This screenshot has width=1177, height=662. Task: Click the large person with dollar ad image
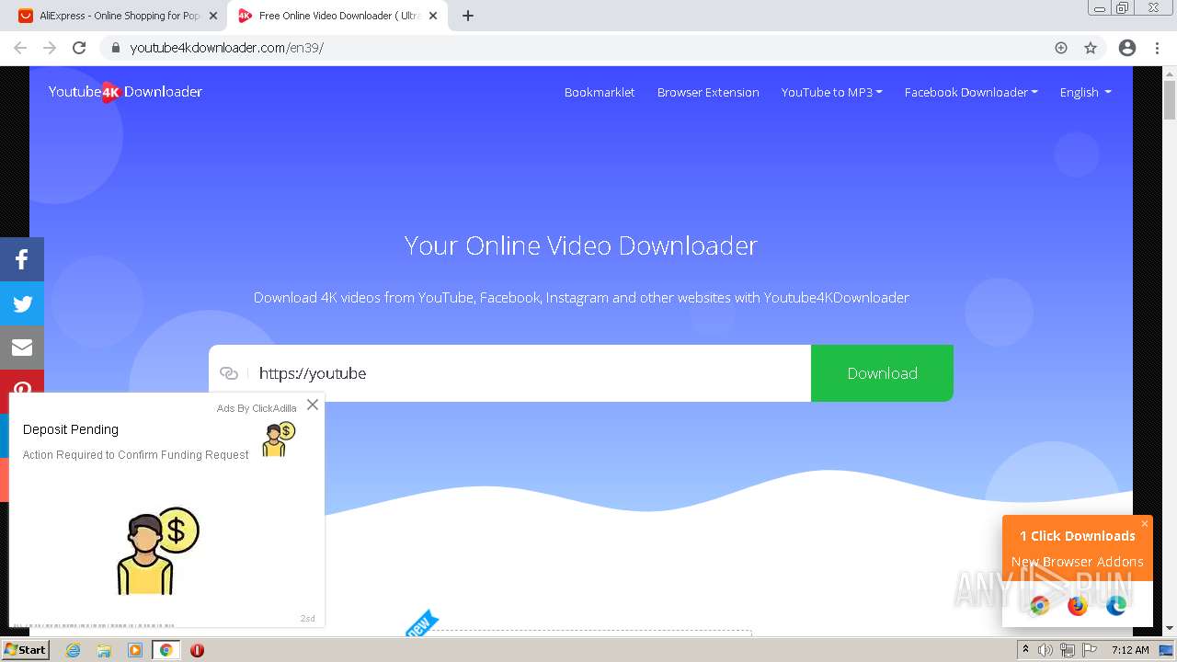(158, 551)
